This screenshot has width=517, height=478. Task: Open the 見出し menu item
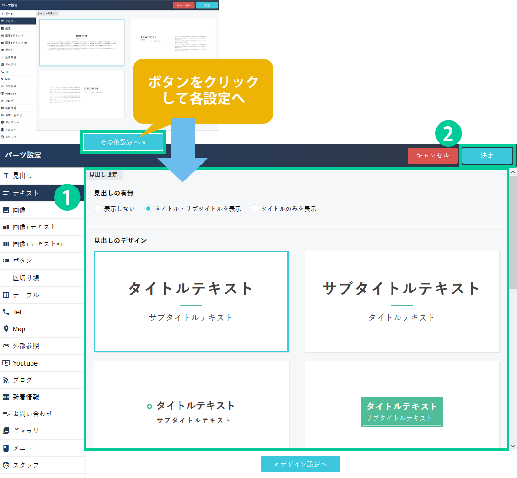click(23, 176)
